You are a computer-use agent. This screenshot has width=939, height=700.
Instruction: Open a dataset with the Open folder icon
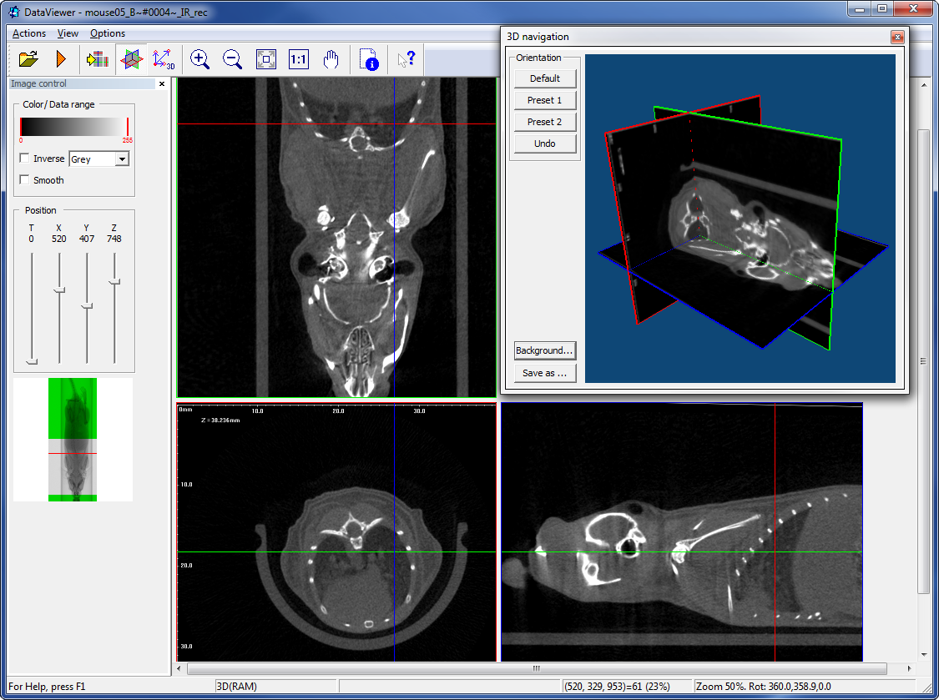click(x=26, y=58)
